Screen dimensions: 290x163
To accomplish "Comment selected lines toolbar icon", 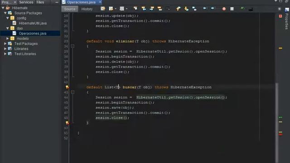I will (242, 9).
